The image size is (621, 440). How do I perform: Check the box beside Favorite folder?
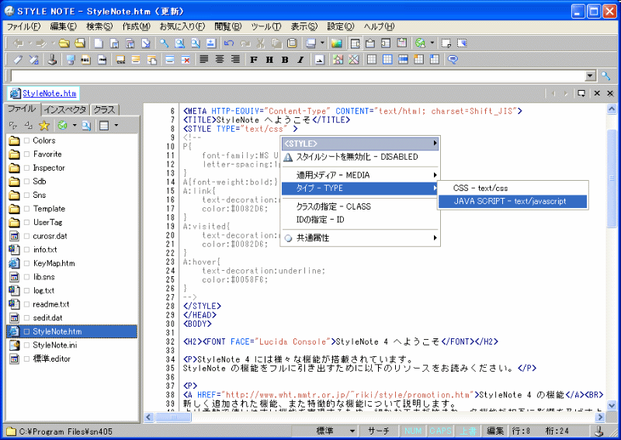[26, 154]
